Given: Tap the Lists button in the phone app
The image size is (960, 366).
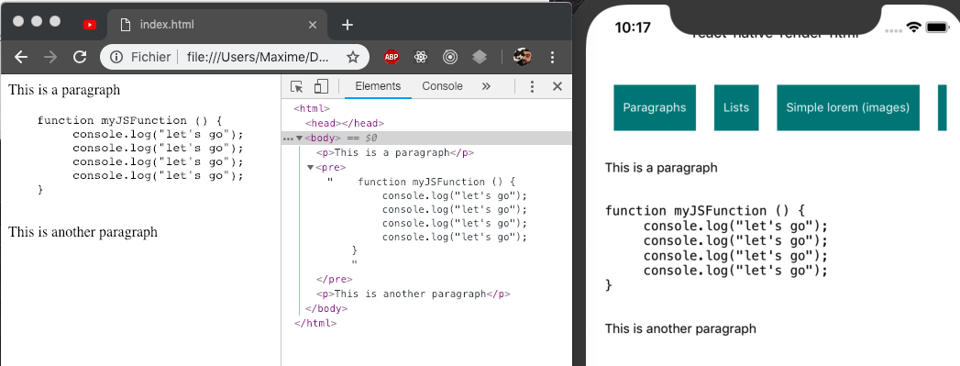Looking at the screenshot, I should click(x=736, y=107).
